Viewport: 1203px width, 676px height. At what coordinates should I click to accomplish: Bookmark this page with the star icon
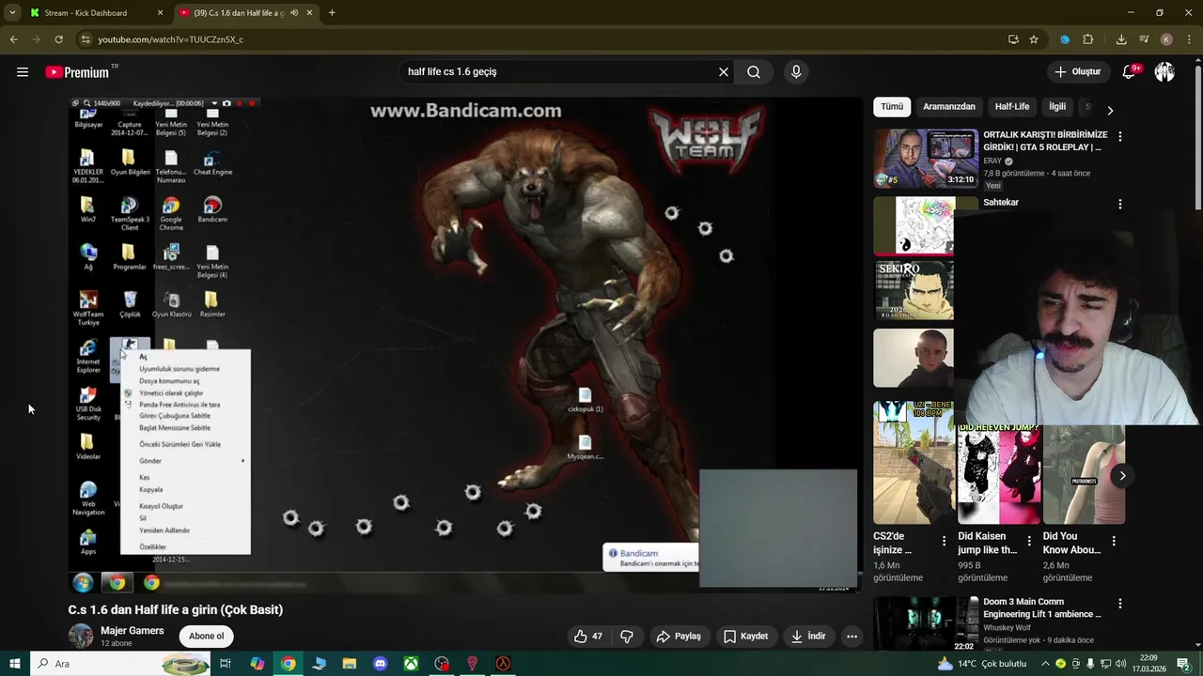(1034, 39)
